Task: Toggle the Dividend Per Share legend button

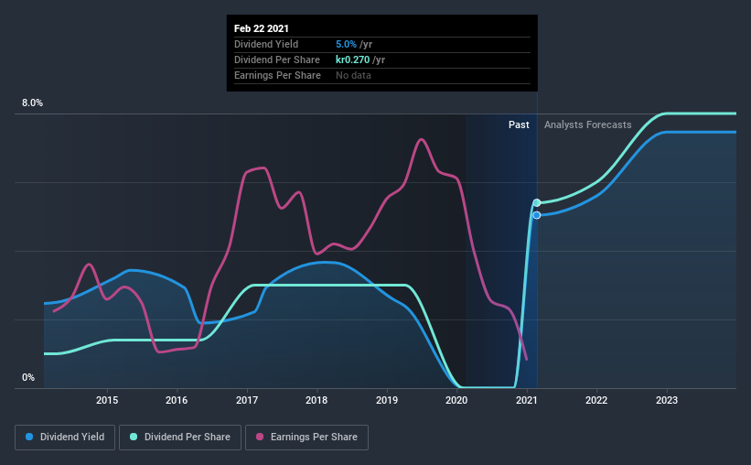Action: 180,438
